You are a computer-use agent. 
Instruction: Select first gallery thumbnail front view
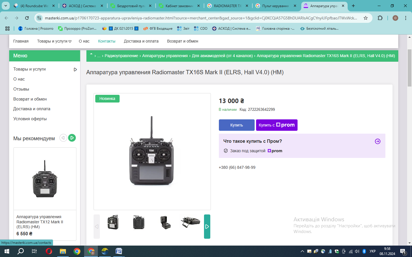(113, 222)
